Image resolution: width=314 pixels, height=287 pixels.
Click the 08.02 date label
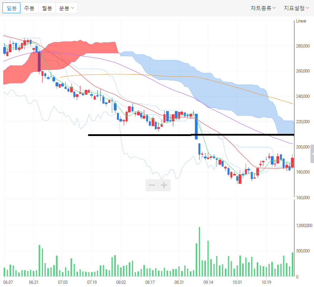pyautogui.click(x=121, y=282)
